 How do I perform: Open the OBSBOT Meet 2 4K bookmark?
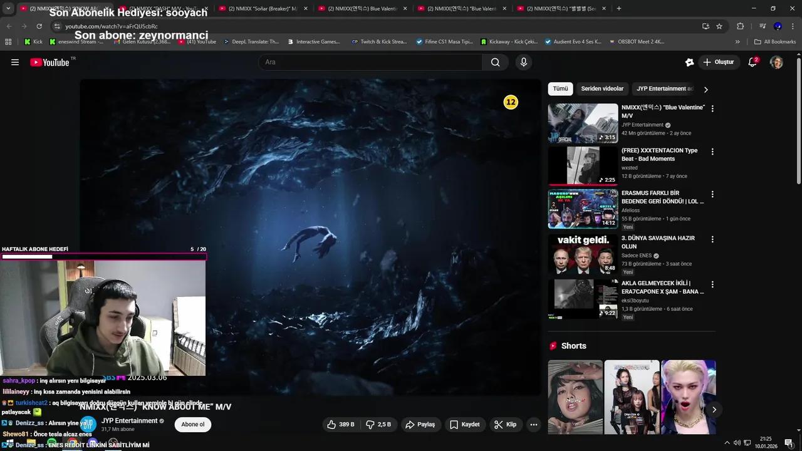click(x=637, y=42)
